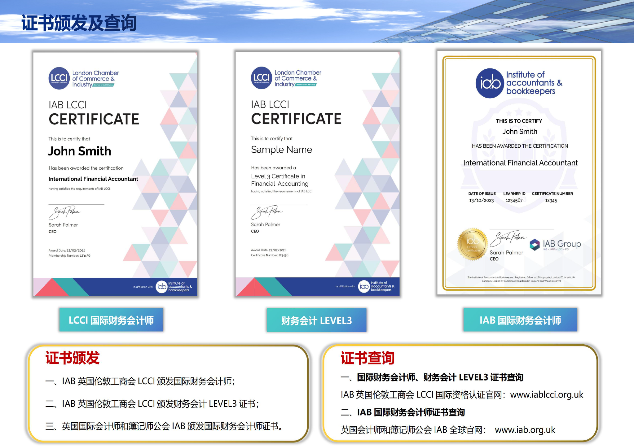The width and height of the screenshot is (634, 448).
Task: Click the IAB footer logo on left certificate
Action: point(174,287)
